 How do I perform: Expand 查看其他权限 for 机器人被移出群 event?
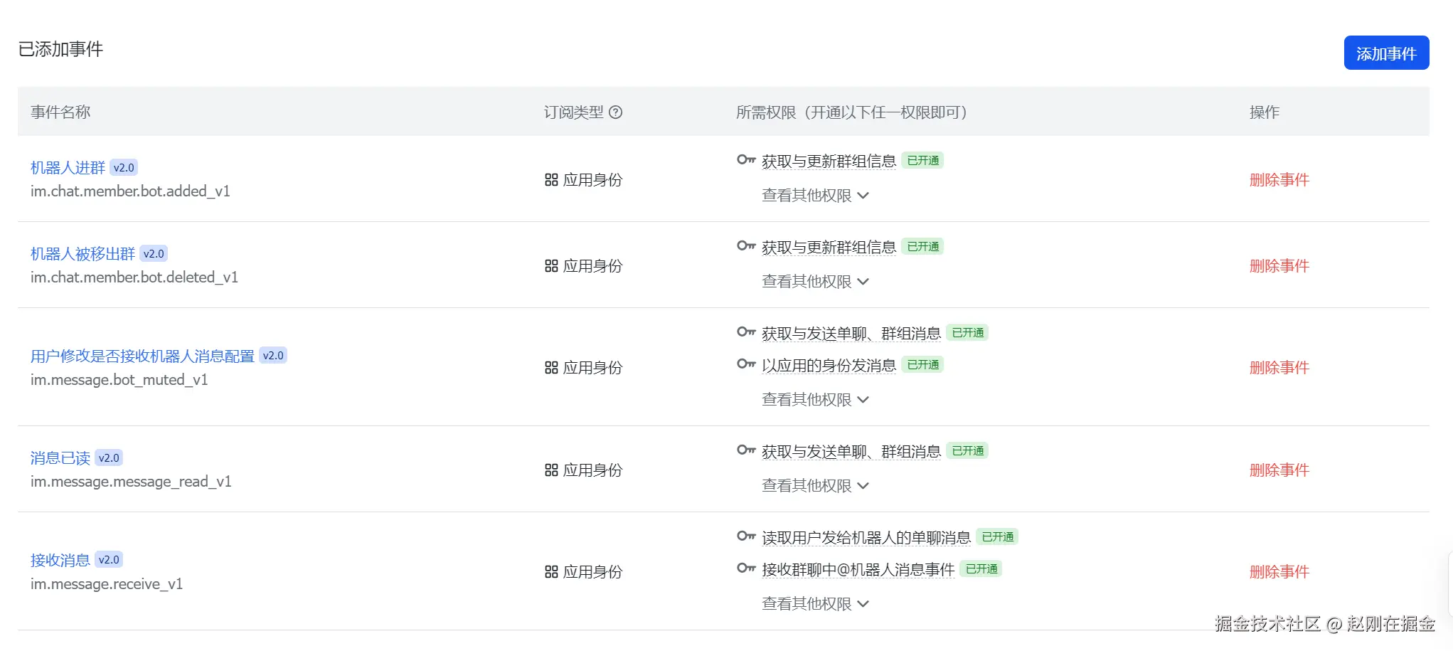(815, 282)
